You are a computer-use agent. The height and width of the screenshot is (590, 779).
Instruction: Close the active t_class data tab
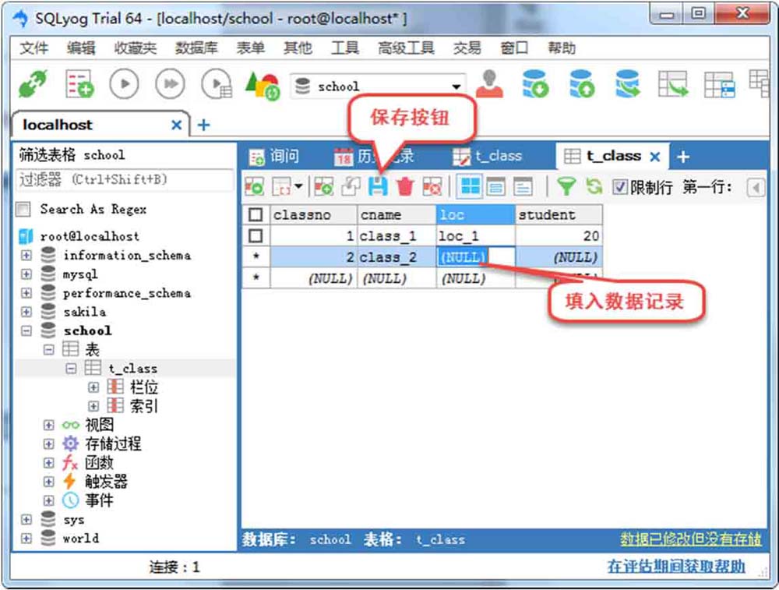coord(655,157)
